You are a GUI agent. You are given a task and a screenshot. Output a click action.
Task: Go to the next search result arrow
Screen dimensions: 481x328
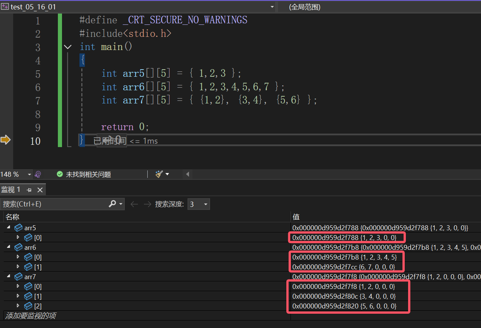(148, 204)
